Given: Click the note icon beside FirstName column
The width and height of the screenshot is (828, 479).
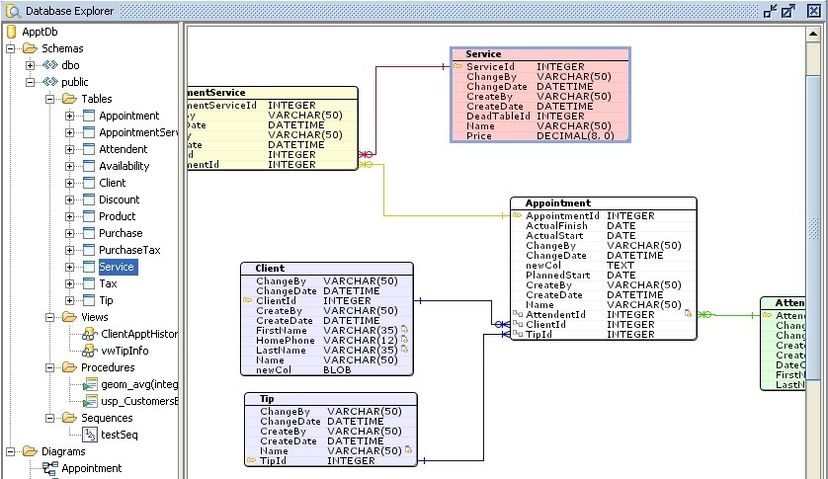Looking at the screenshot, I should (405, 330).
